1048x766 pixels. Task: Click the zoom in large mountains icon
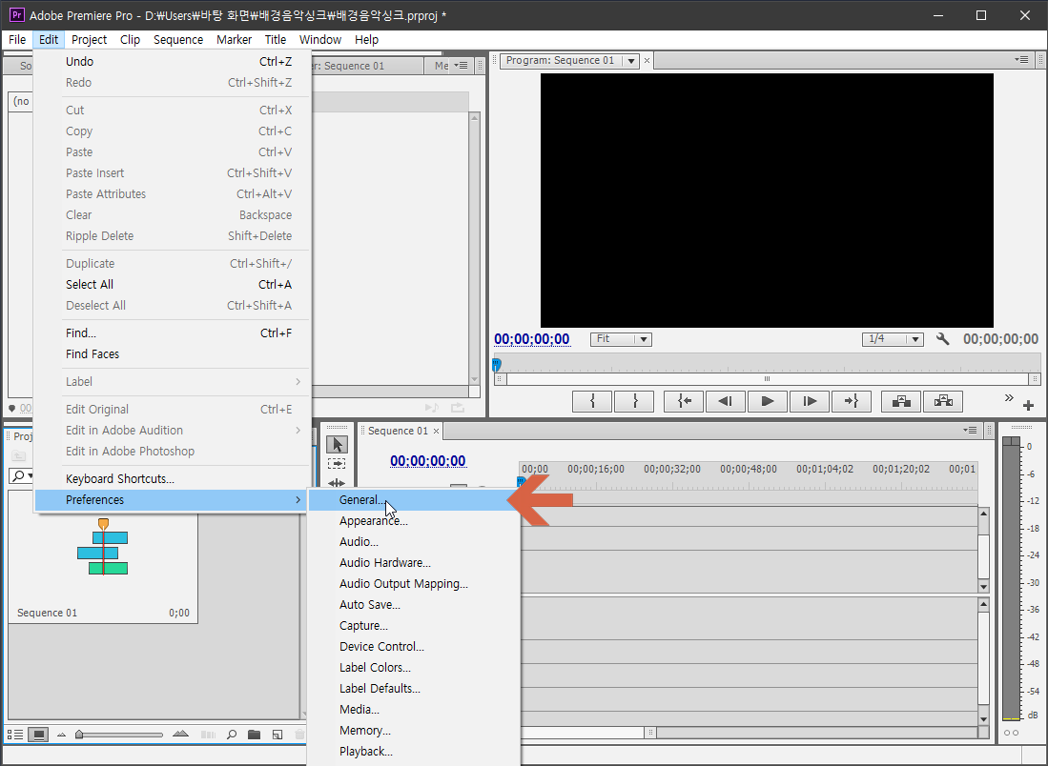(180, 734)
